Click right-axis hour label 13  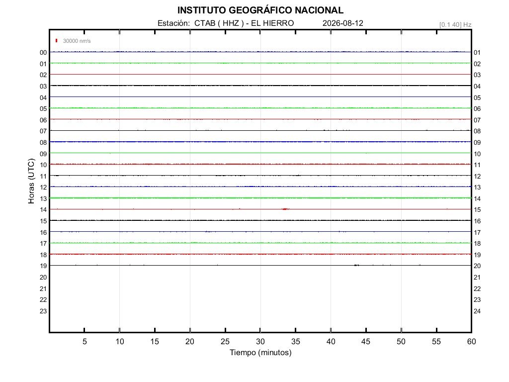pos(477,188)
